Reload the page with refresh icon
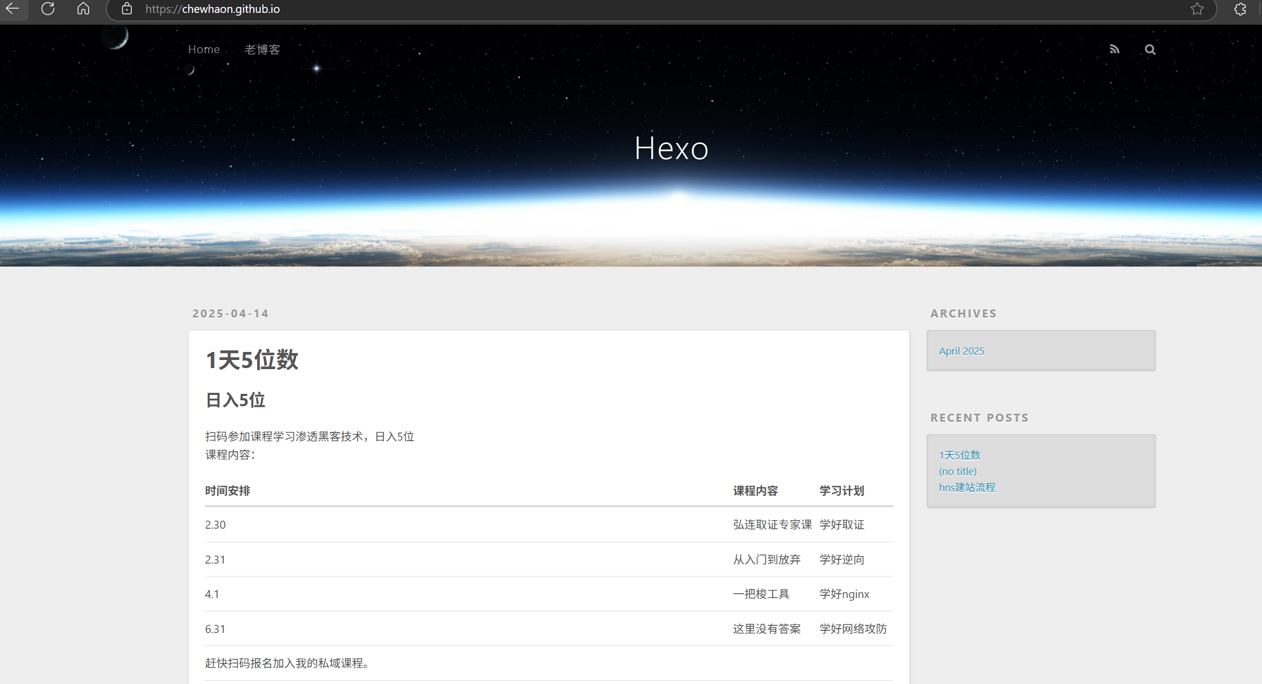This screenshot has width=1262, height=684. [48, 9]
